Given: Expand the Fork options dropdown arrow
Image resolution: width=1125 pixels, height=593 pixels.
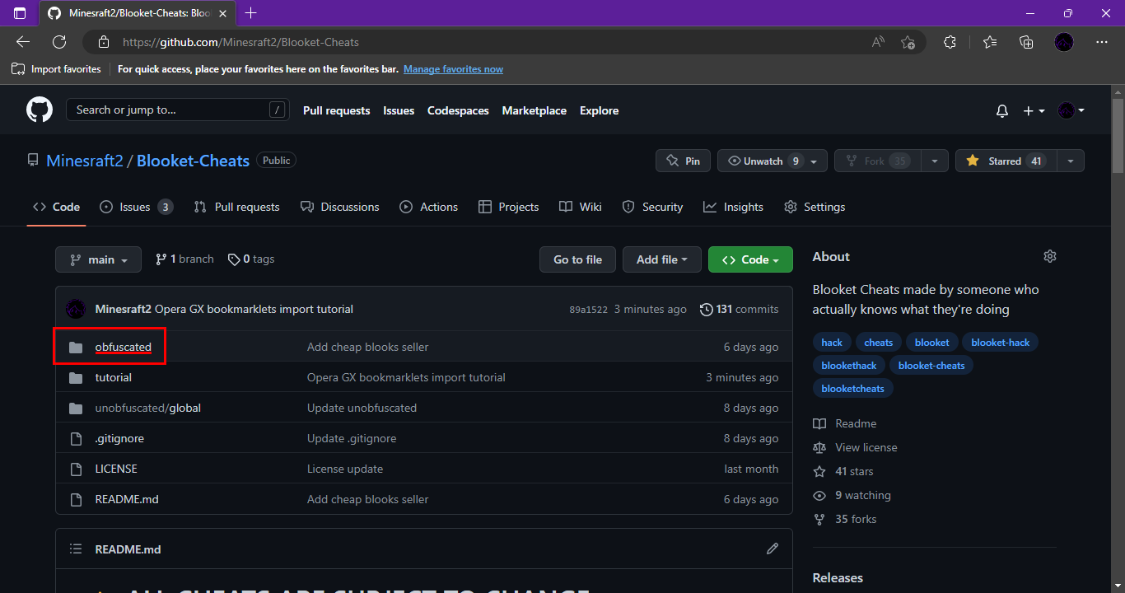Looking at the screenshot, I should tap(935, 161).
